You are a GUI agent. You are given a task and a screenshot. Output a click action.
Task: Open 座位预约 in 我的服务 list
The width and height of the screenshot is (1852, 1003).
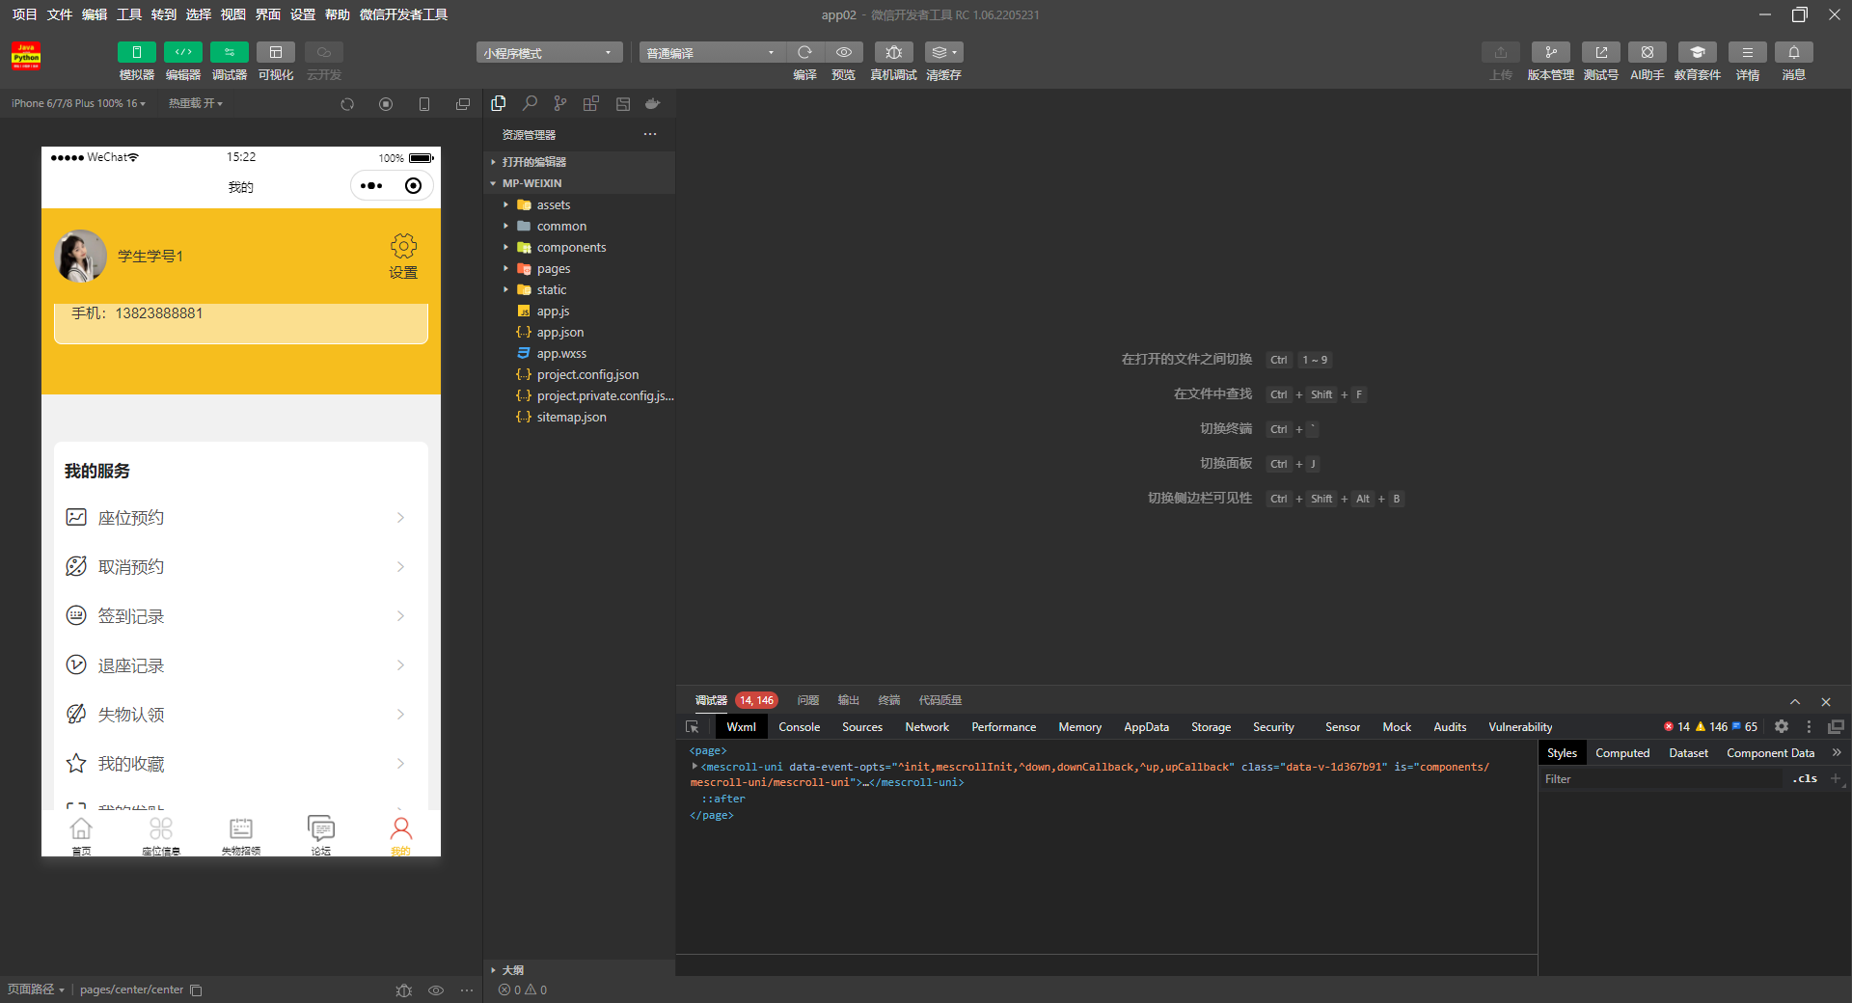click(x=241, y=518)
